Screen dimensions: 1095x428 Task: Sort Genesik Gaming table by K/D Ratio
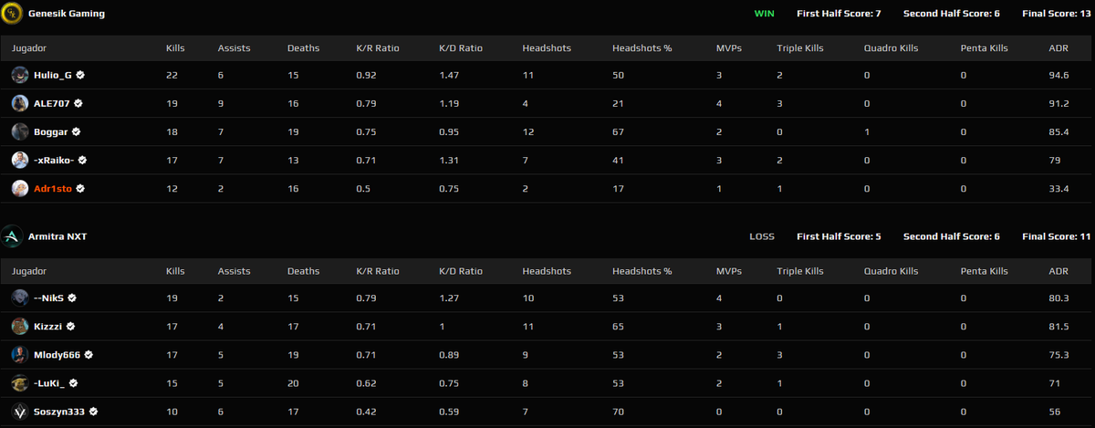(x=461, y=48)
